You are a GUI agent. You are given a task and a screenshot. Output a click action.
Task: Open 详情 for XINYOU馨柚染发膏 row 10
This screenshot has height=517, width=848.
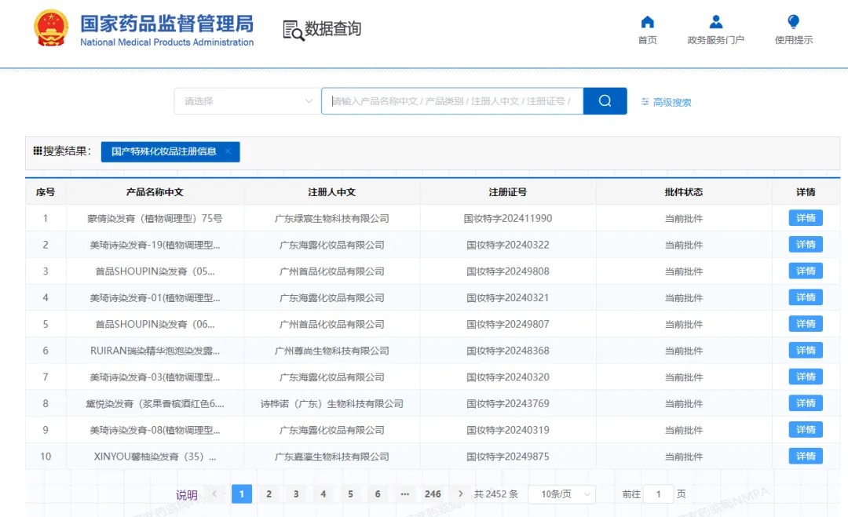point(806,456)
